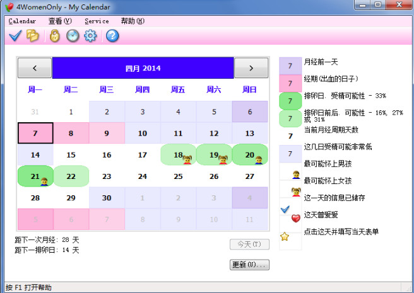
Task: Open the 查看(V) menu
Action: [x=60, y=21]
